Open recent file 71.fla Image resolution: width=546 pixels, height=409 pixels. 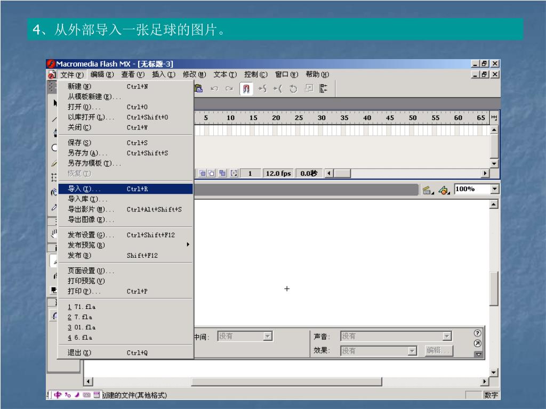(126, 307)
